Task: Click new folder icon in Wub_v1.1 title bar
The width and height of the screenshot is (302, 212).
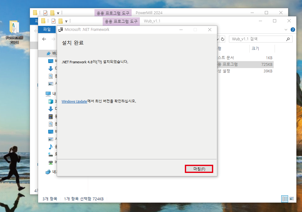Action: pos(61,21)
